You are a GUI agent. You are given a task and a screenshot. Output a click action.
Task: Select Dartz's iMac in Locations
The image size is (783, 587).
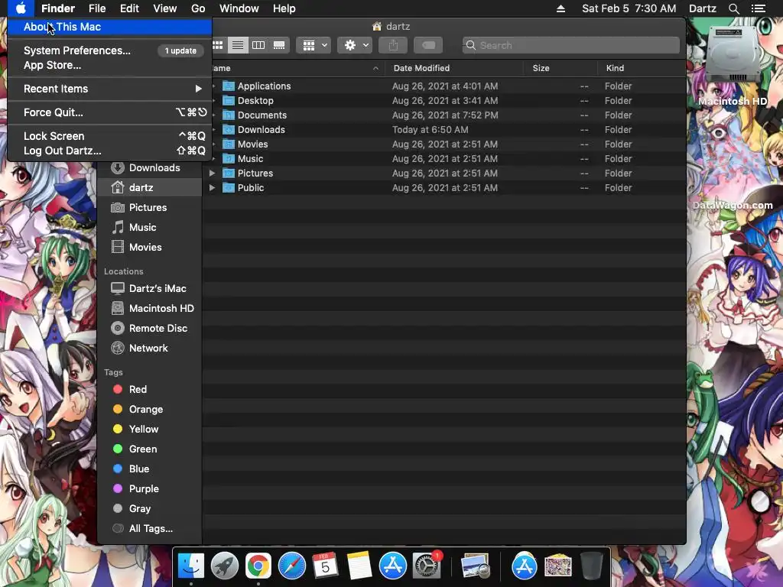(150, 288)
